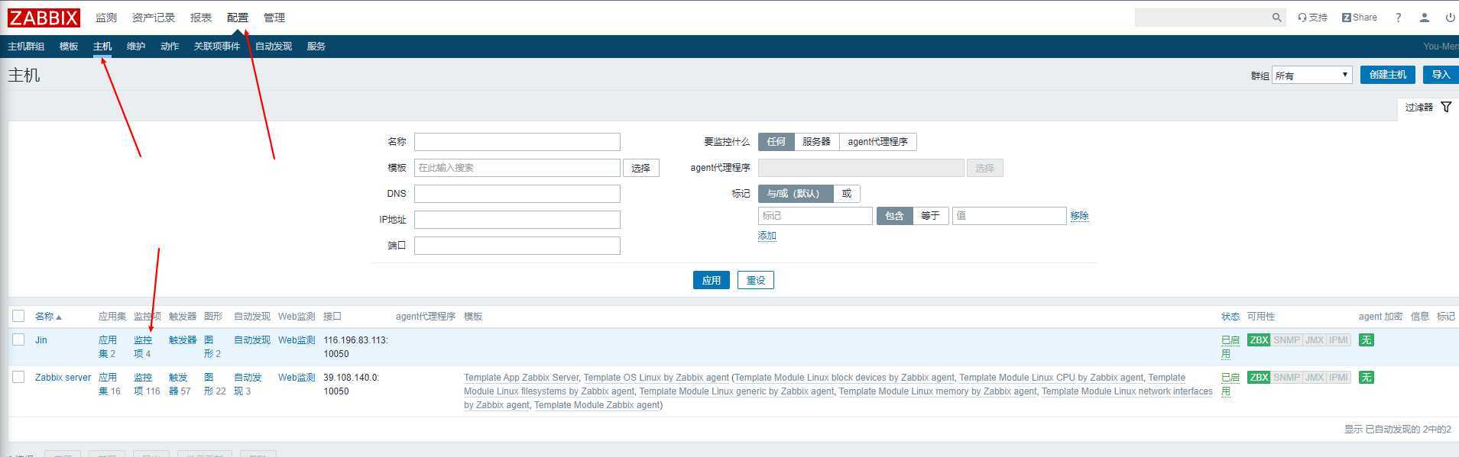Open the 资产记录 menu
The image size is (1459, 457).
[154, 18]
